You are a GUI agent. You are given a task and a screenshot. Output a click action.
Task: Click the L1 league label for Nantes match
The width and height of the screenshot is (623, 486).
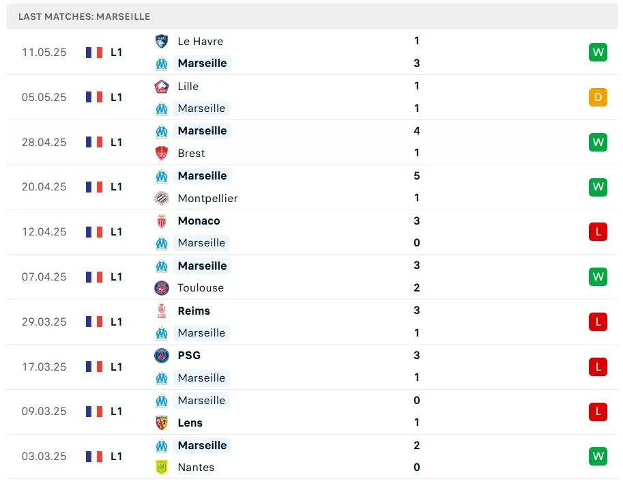(117, 457)
